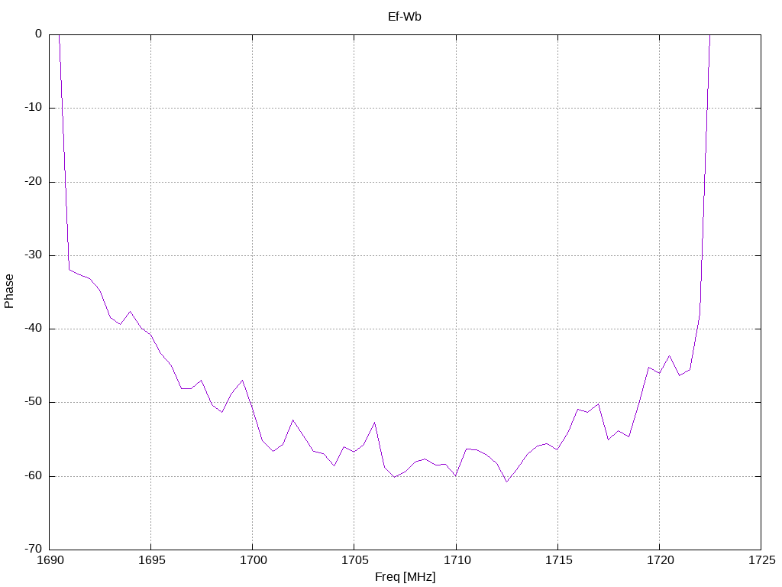Click the -50 y-axis tick label
Viewport: 782px width, 587px height.
[34, 402]
